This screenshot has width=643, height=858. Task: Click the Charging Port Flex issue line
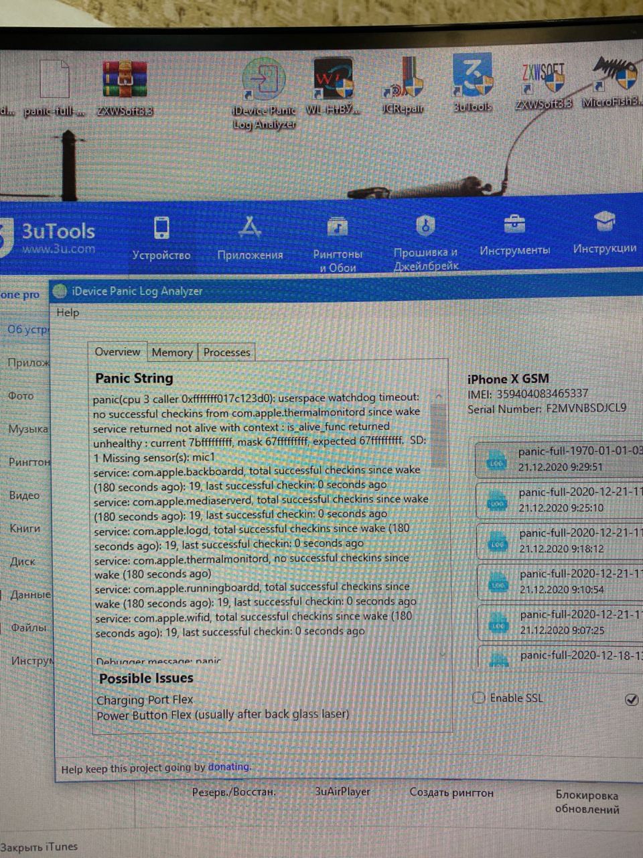point(145,700)
